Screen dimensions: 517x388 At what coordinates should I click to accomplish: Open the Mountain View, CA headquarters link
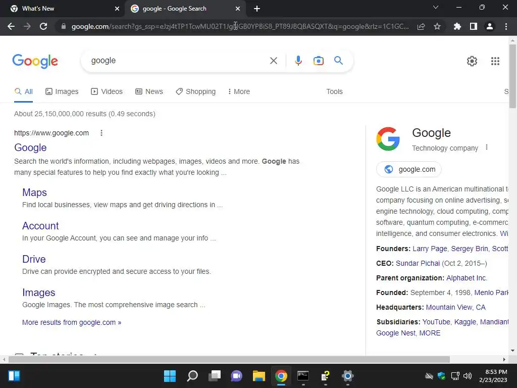tap(456, 307)
